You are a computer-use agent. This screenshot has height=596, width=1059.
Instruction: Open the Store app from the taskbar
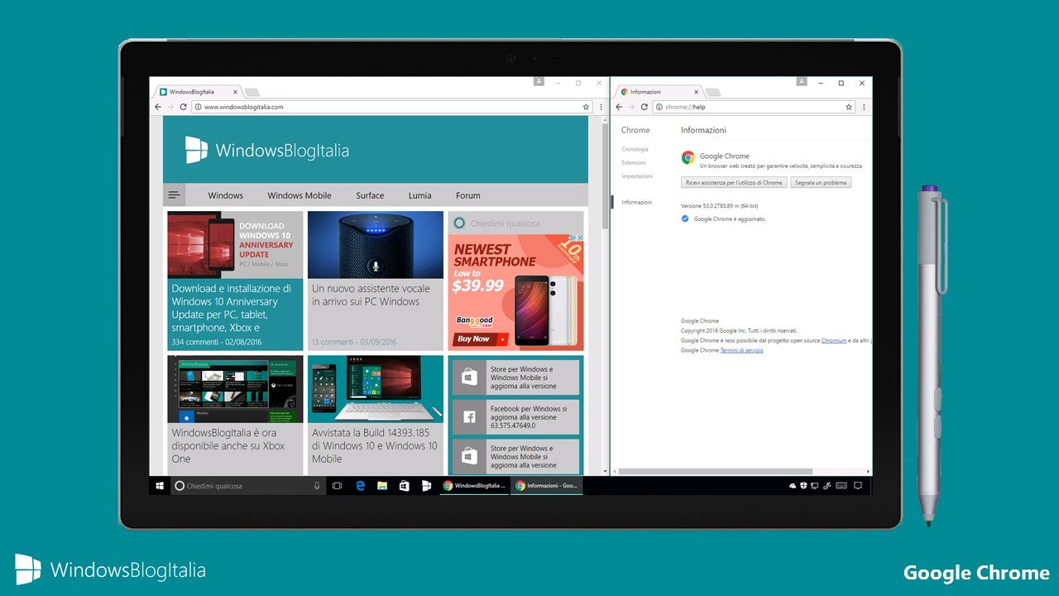point(405,486)
